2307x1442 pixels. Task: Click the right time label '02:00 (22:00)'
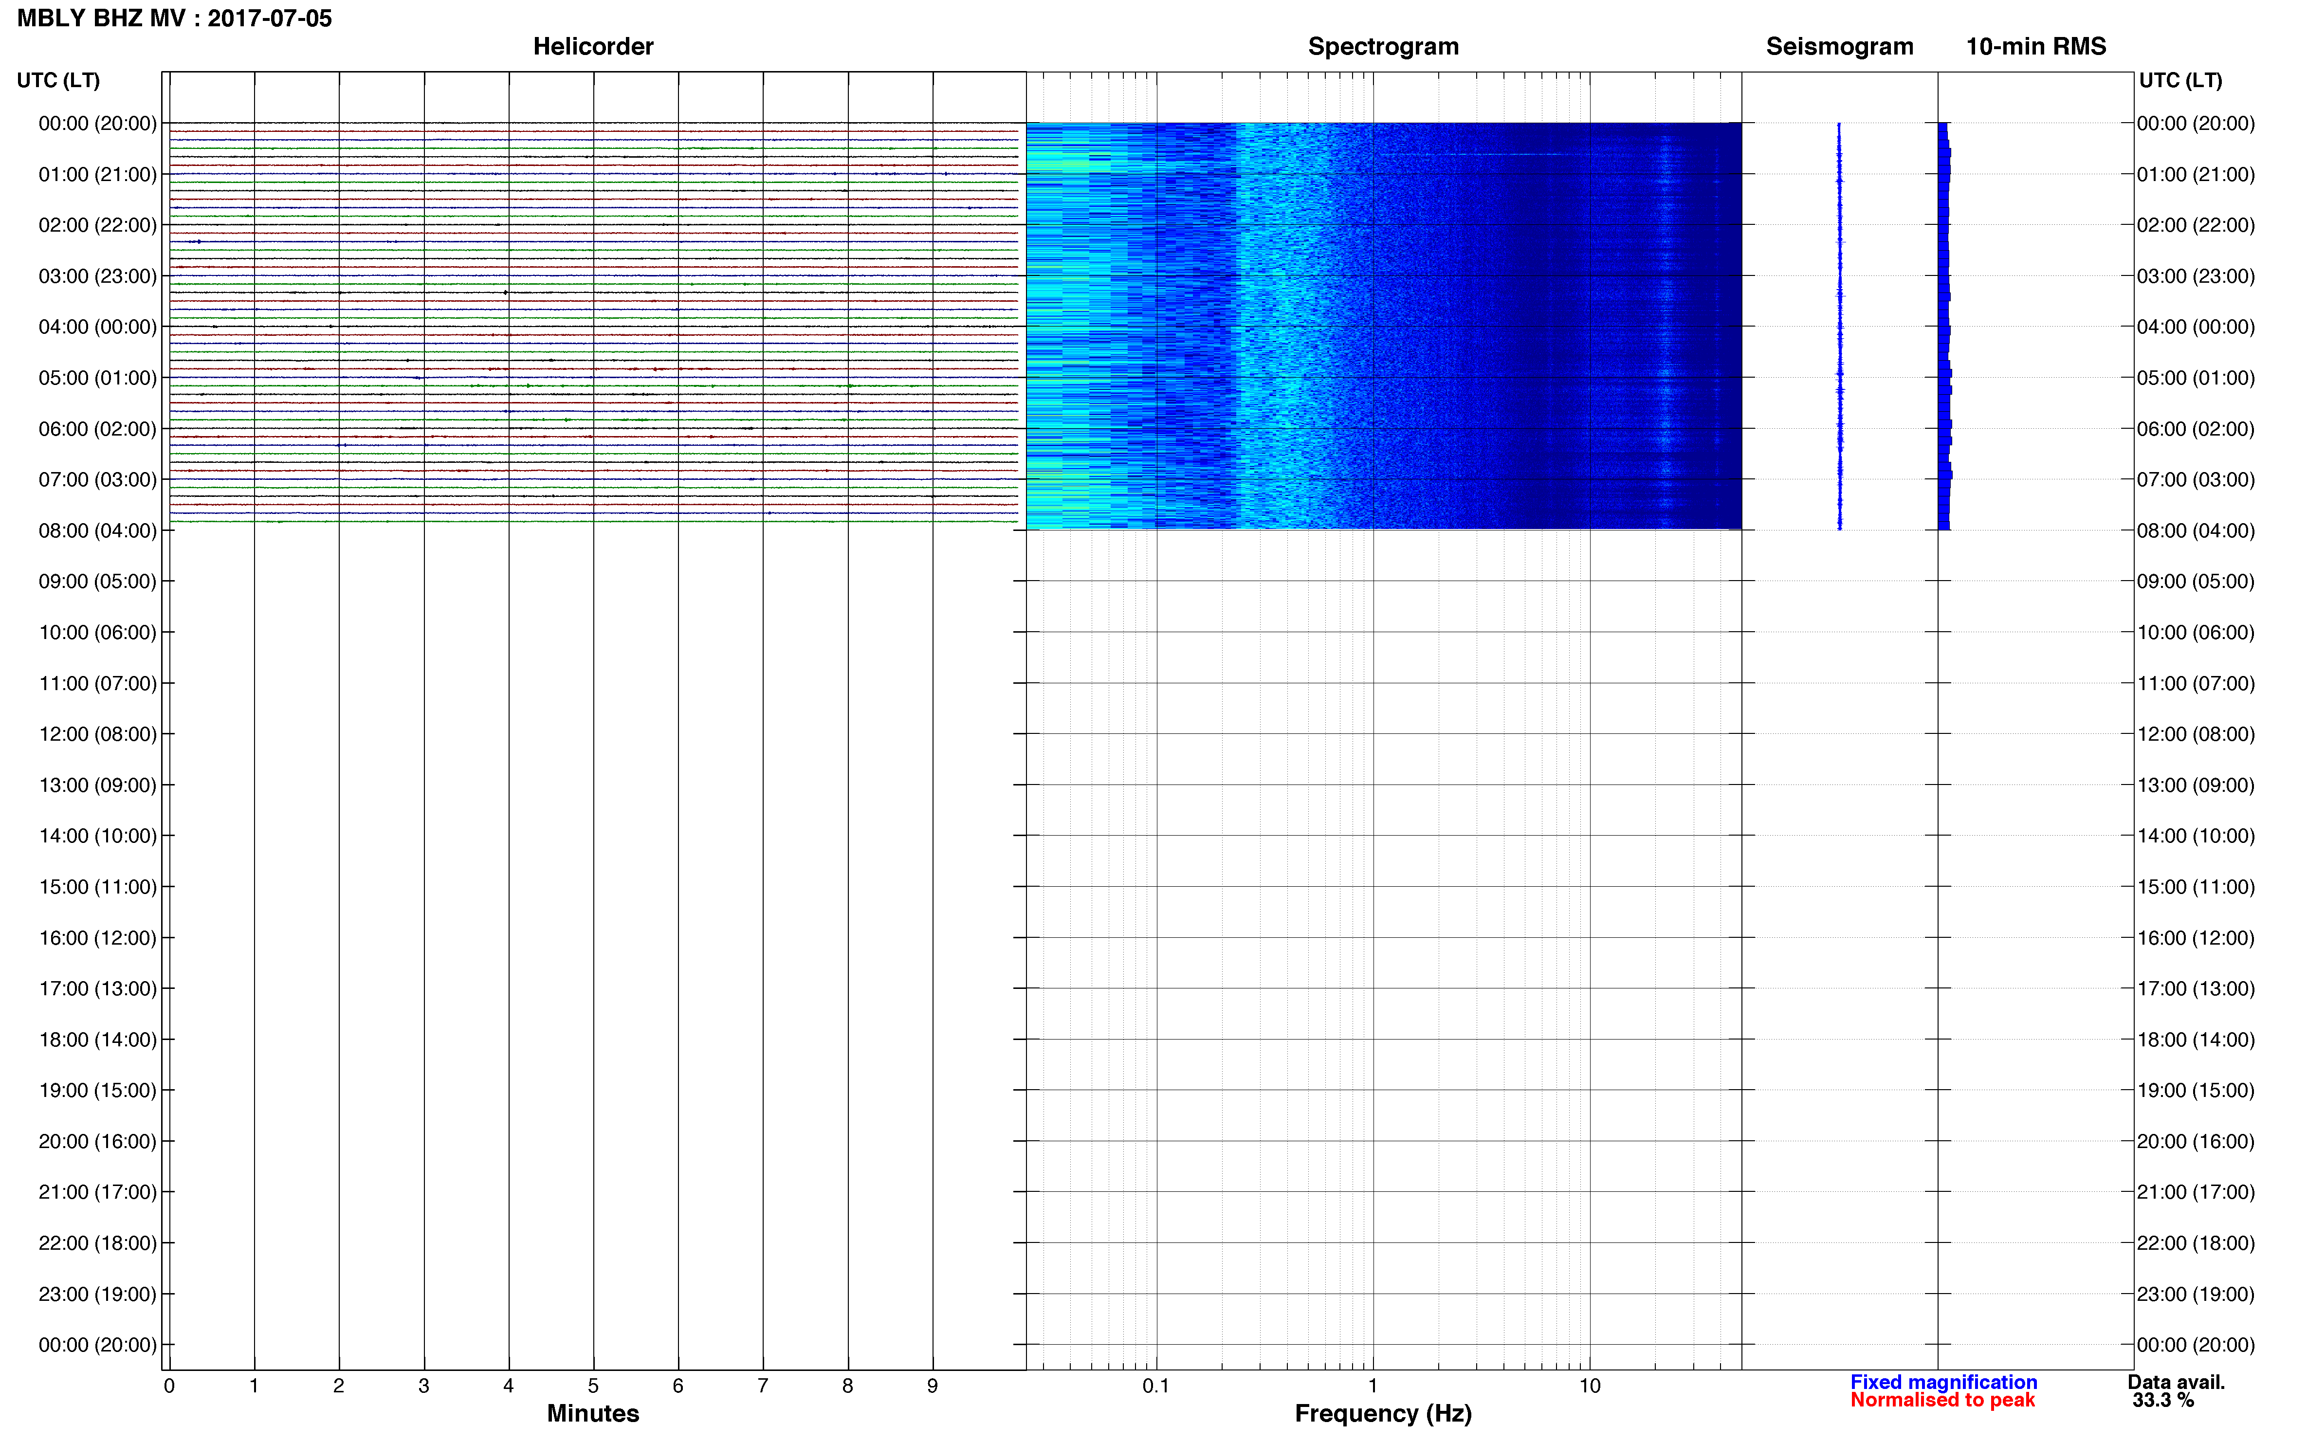2196,225
